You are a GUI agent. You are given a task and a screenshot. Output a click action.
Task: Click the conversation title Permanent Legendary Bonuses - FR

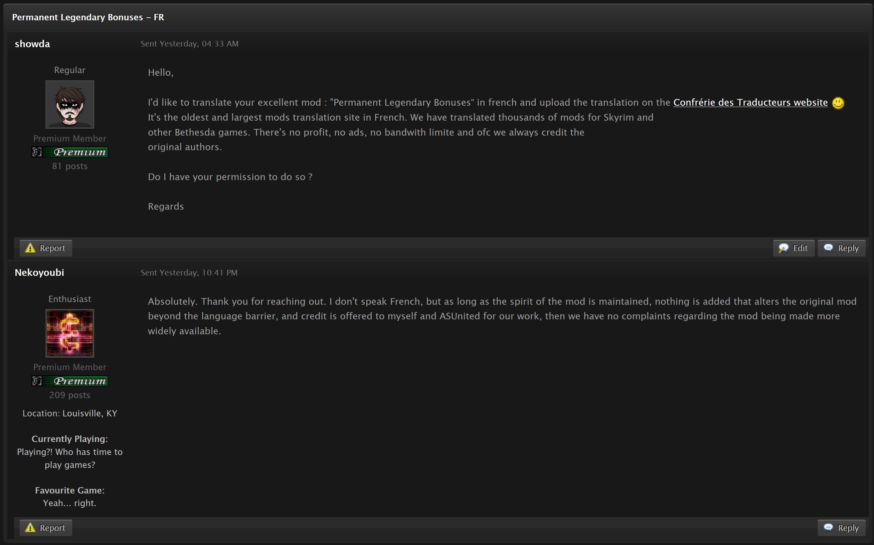[x=88, y=17]
